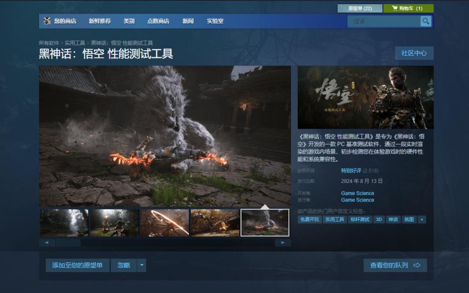Select the 免费开玩 tag
Viewport: 469px width, 293px height.
pos(309,220)
